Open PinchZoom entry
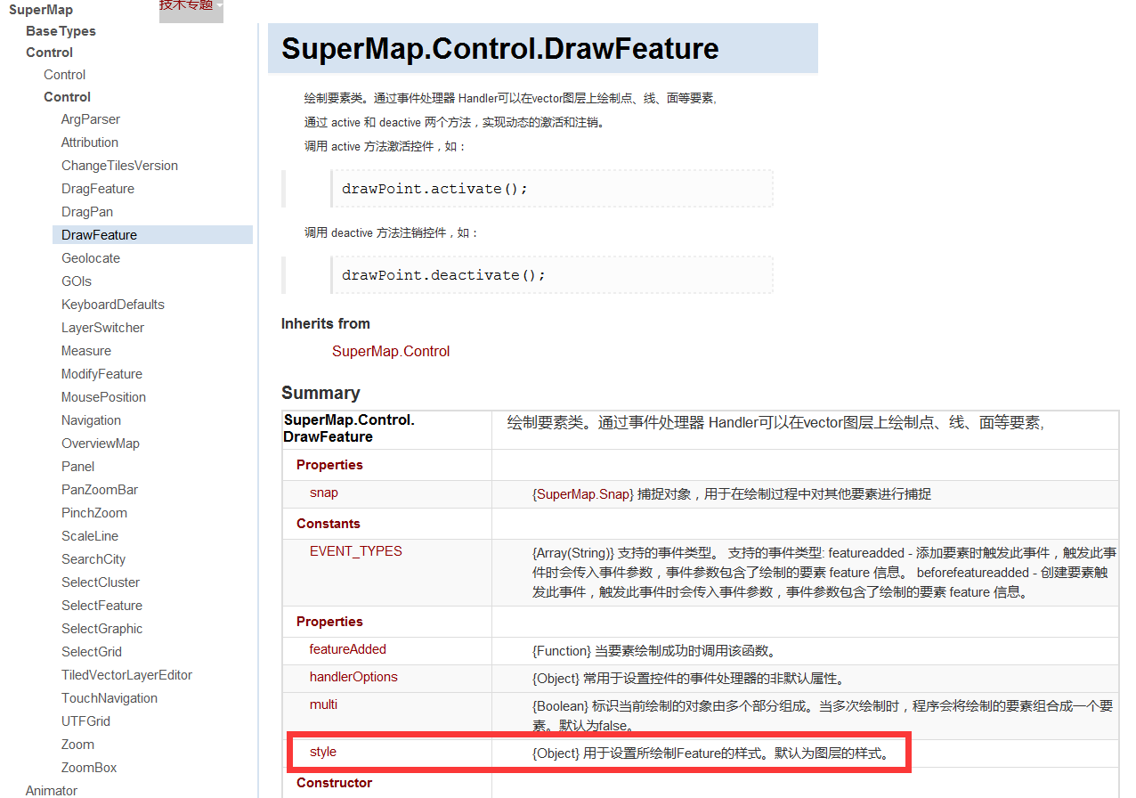 point(94,513)
